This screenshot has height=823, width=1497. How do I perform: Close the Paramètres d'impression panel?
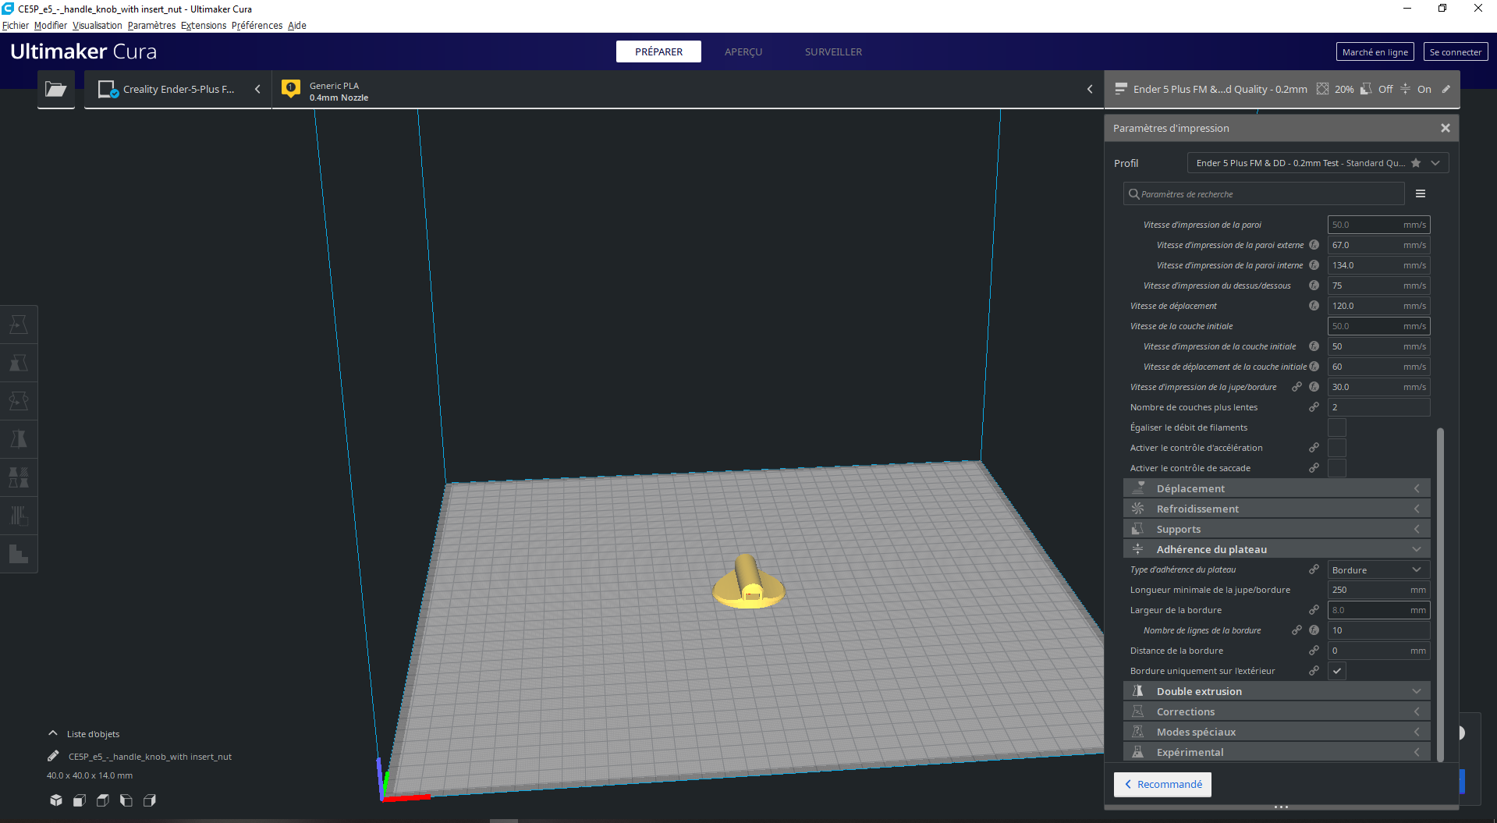(x=1445, y=128)
